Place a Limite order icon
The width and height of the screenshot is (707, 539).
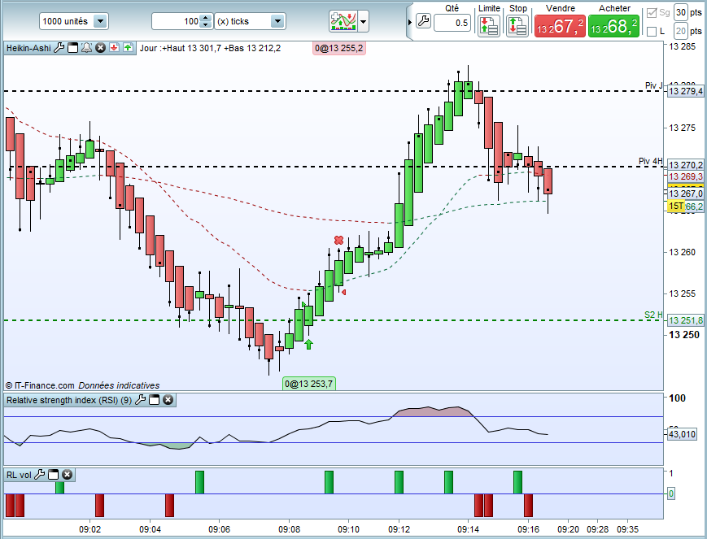(x=489, y=26)
